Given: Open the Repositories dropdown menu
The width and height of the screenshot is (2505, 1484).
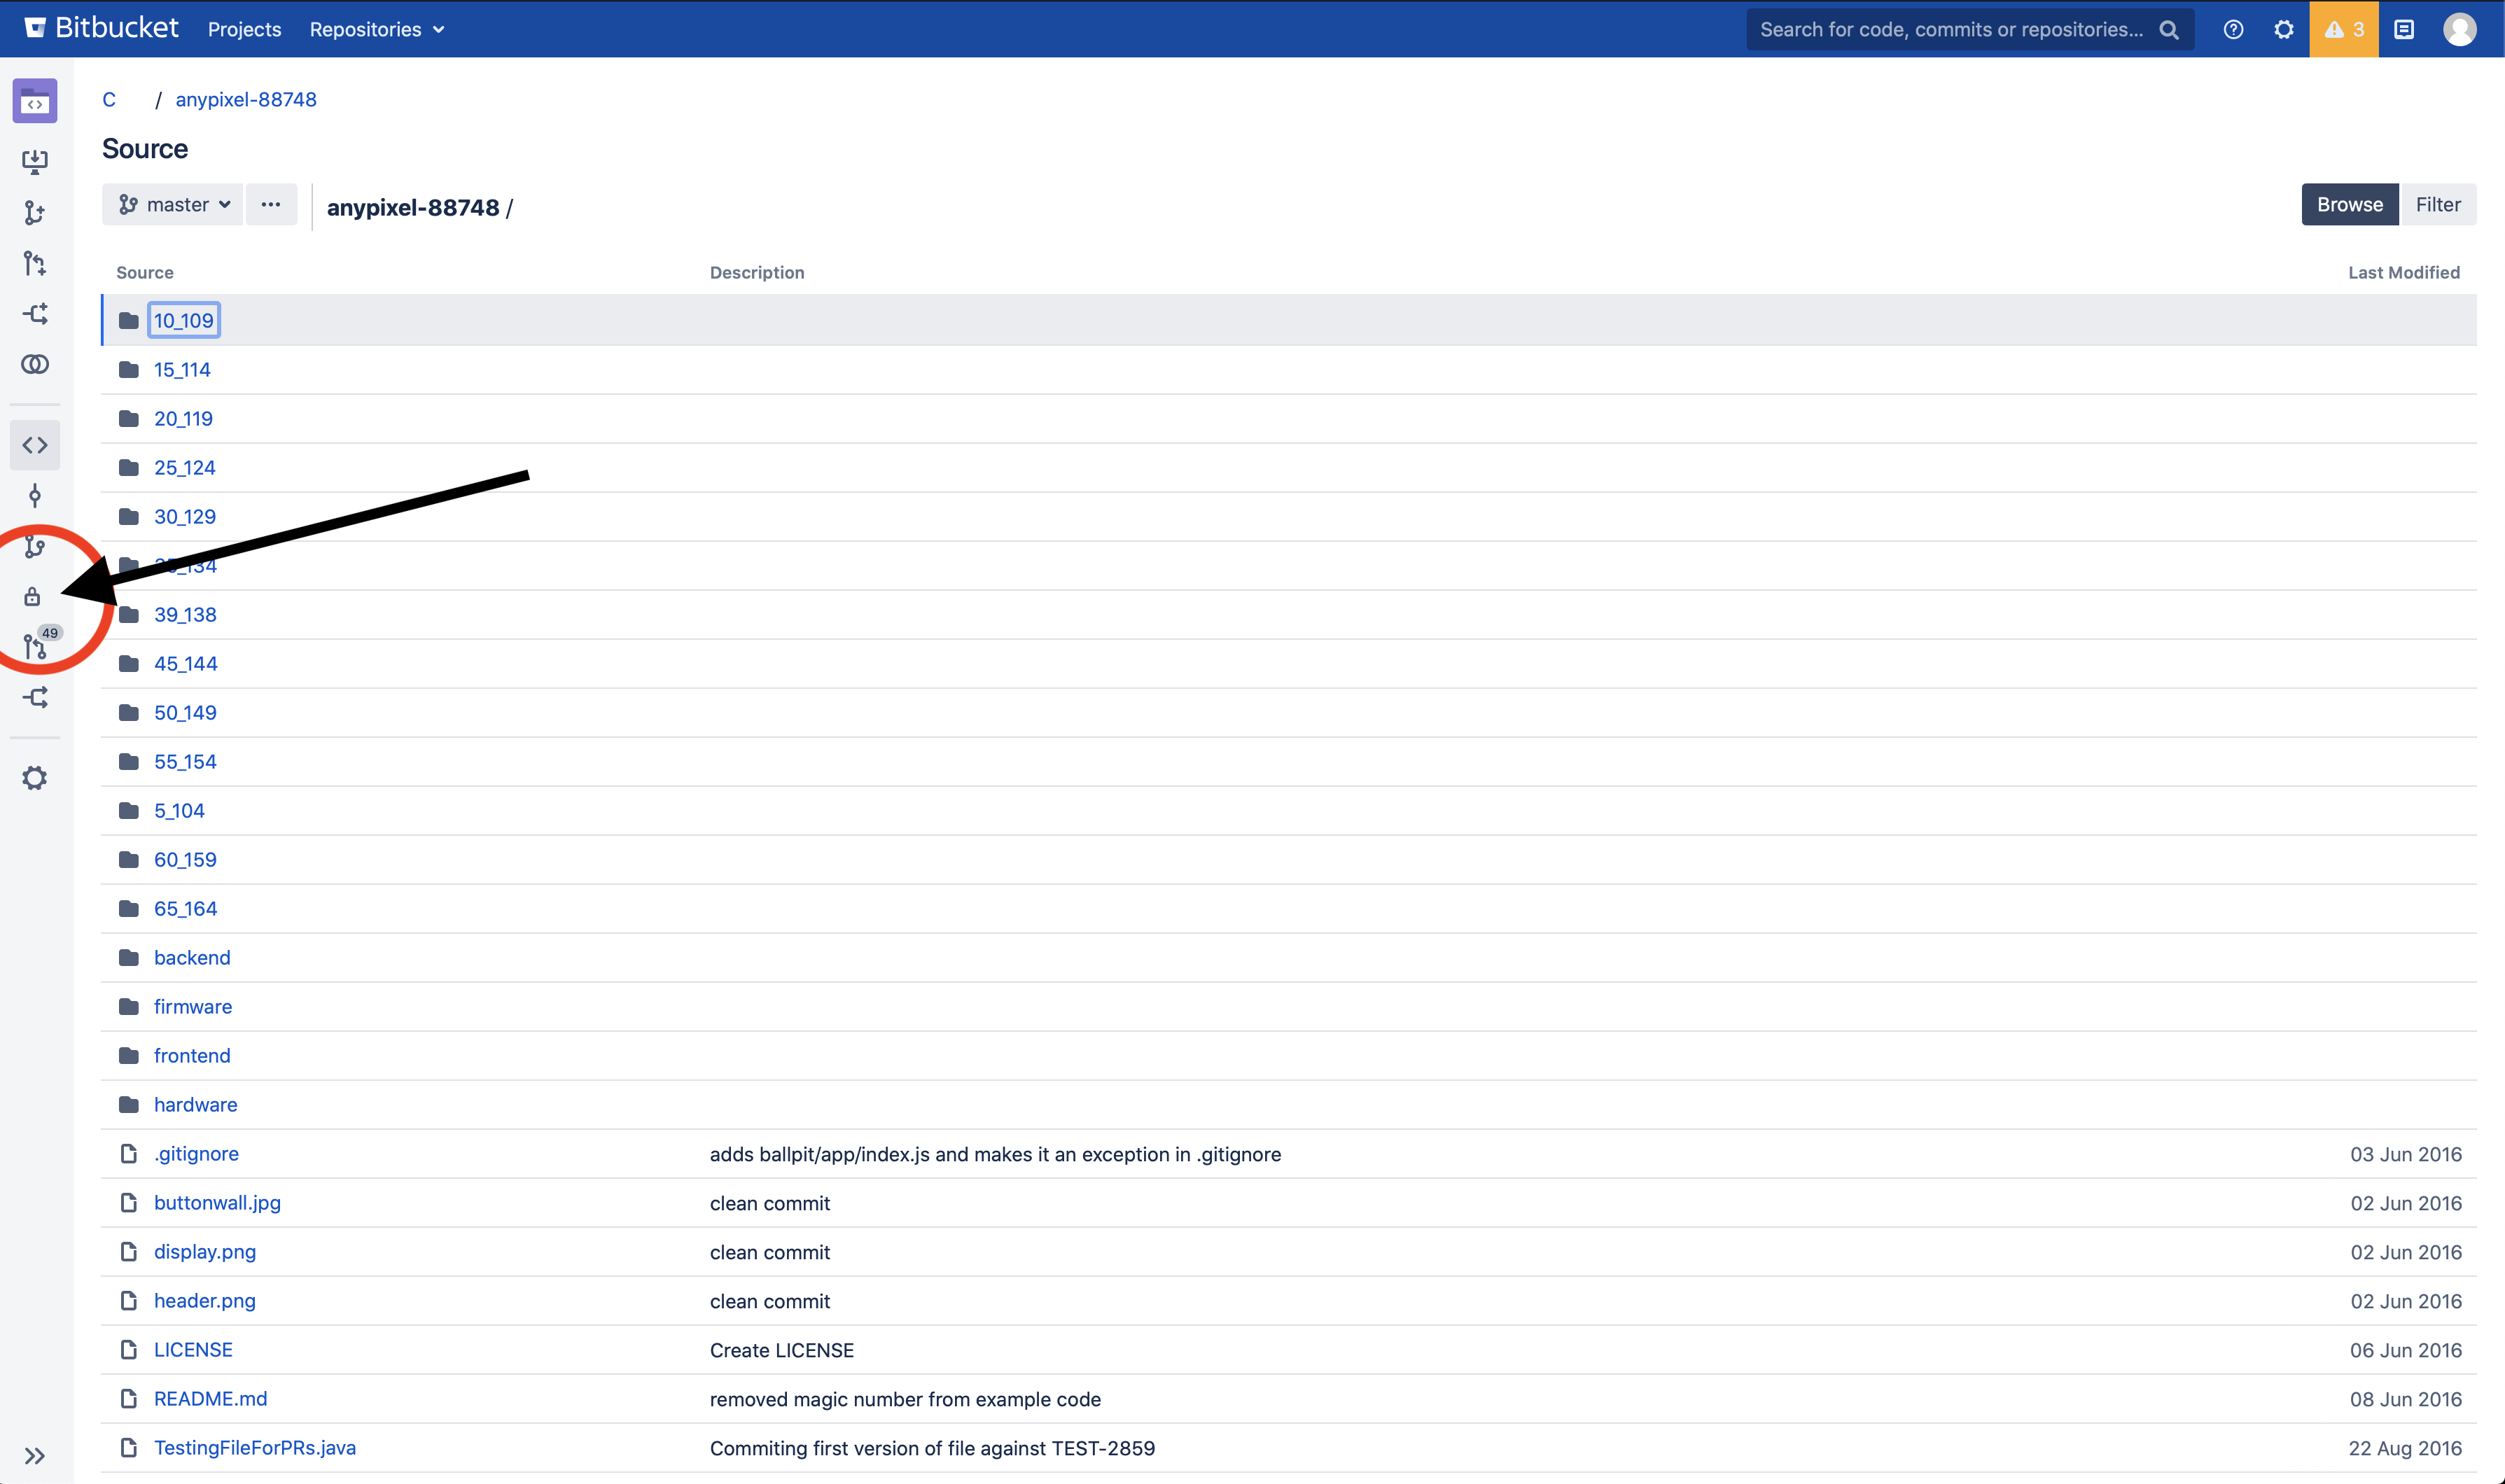Looking at the screenshot, I should (x=377, y=29).
